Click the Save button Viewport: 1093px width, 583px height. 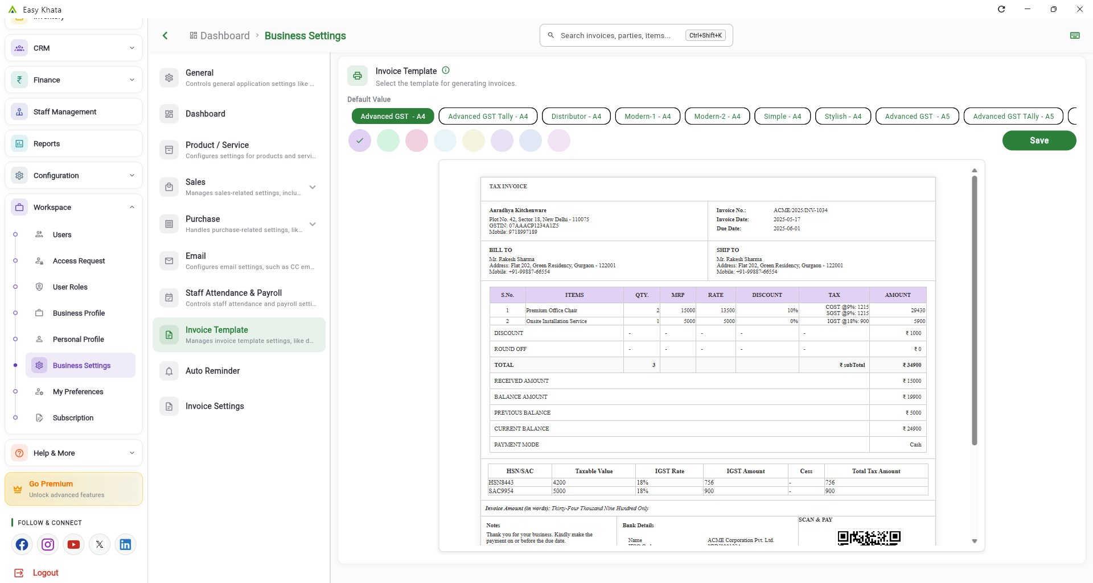pyautogui.click(x=1039, y=140)
